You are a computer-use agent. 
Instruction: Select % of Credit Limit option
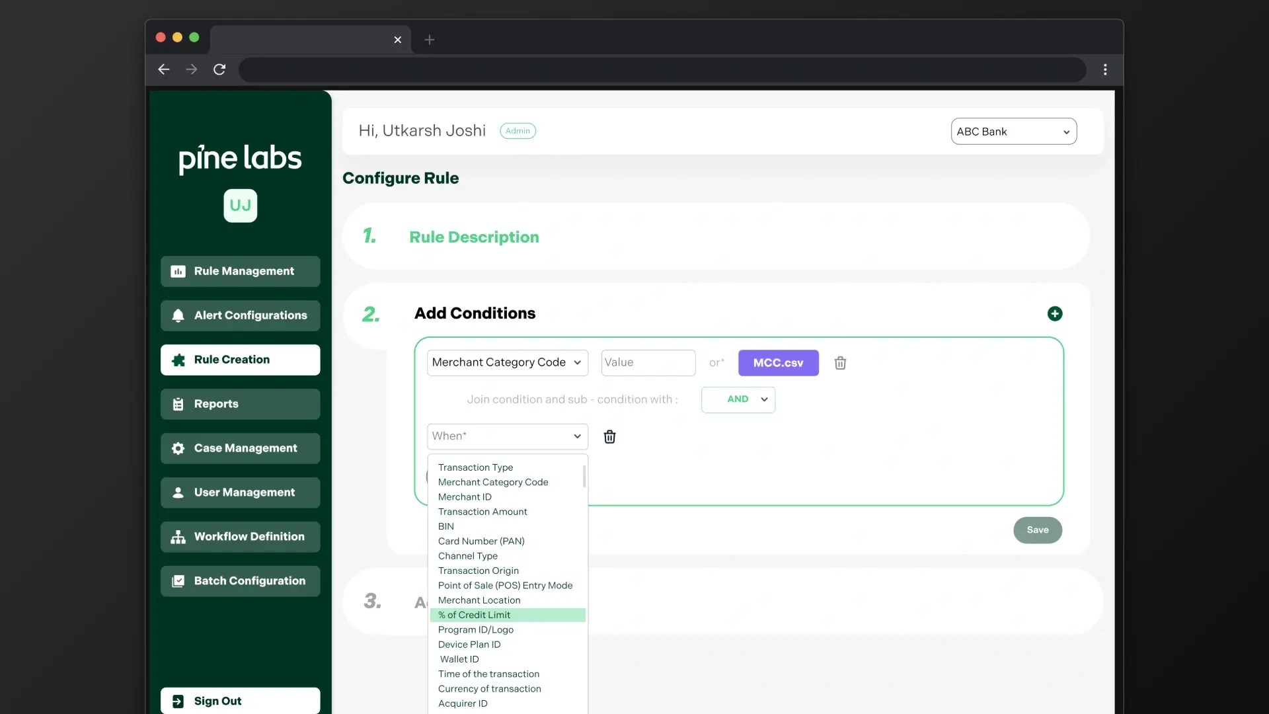(507, 615)
